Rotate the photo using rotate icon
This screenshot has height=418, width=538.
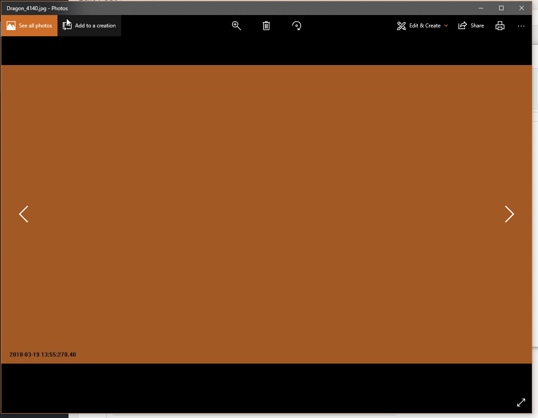[297, 26]
